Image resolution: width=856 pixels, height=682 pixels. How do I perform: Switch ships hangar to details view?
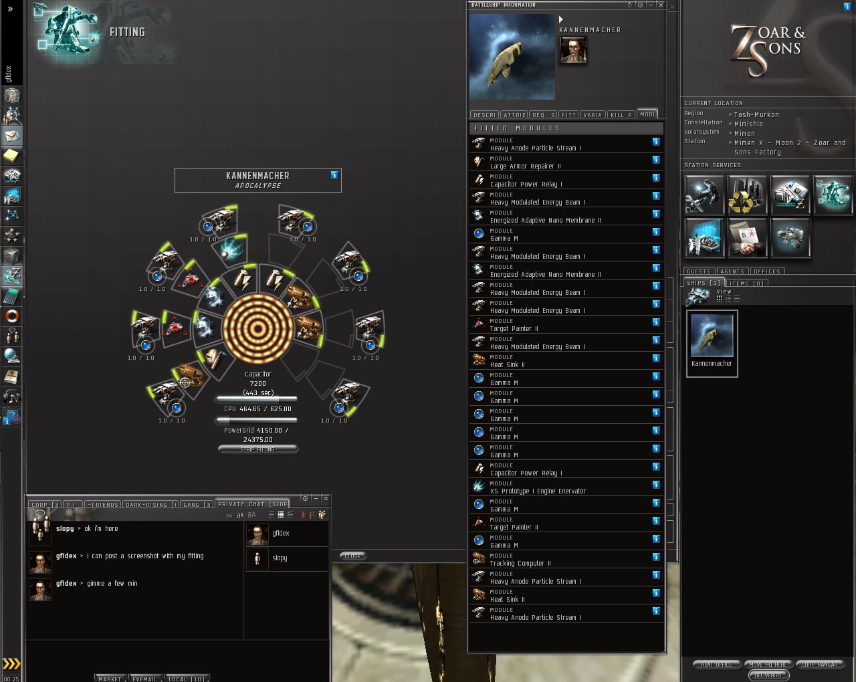coord(728,299)
